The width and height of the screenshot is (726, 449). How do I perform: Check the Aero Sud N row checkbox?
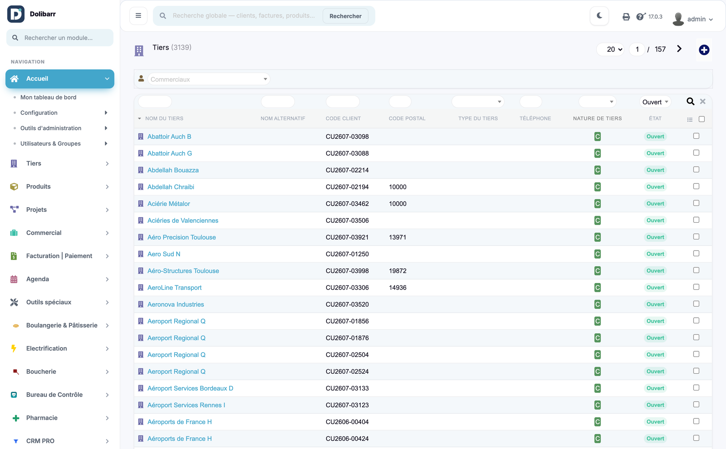tap(696, 254)
